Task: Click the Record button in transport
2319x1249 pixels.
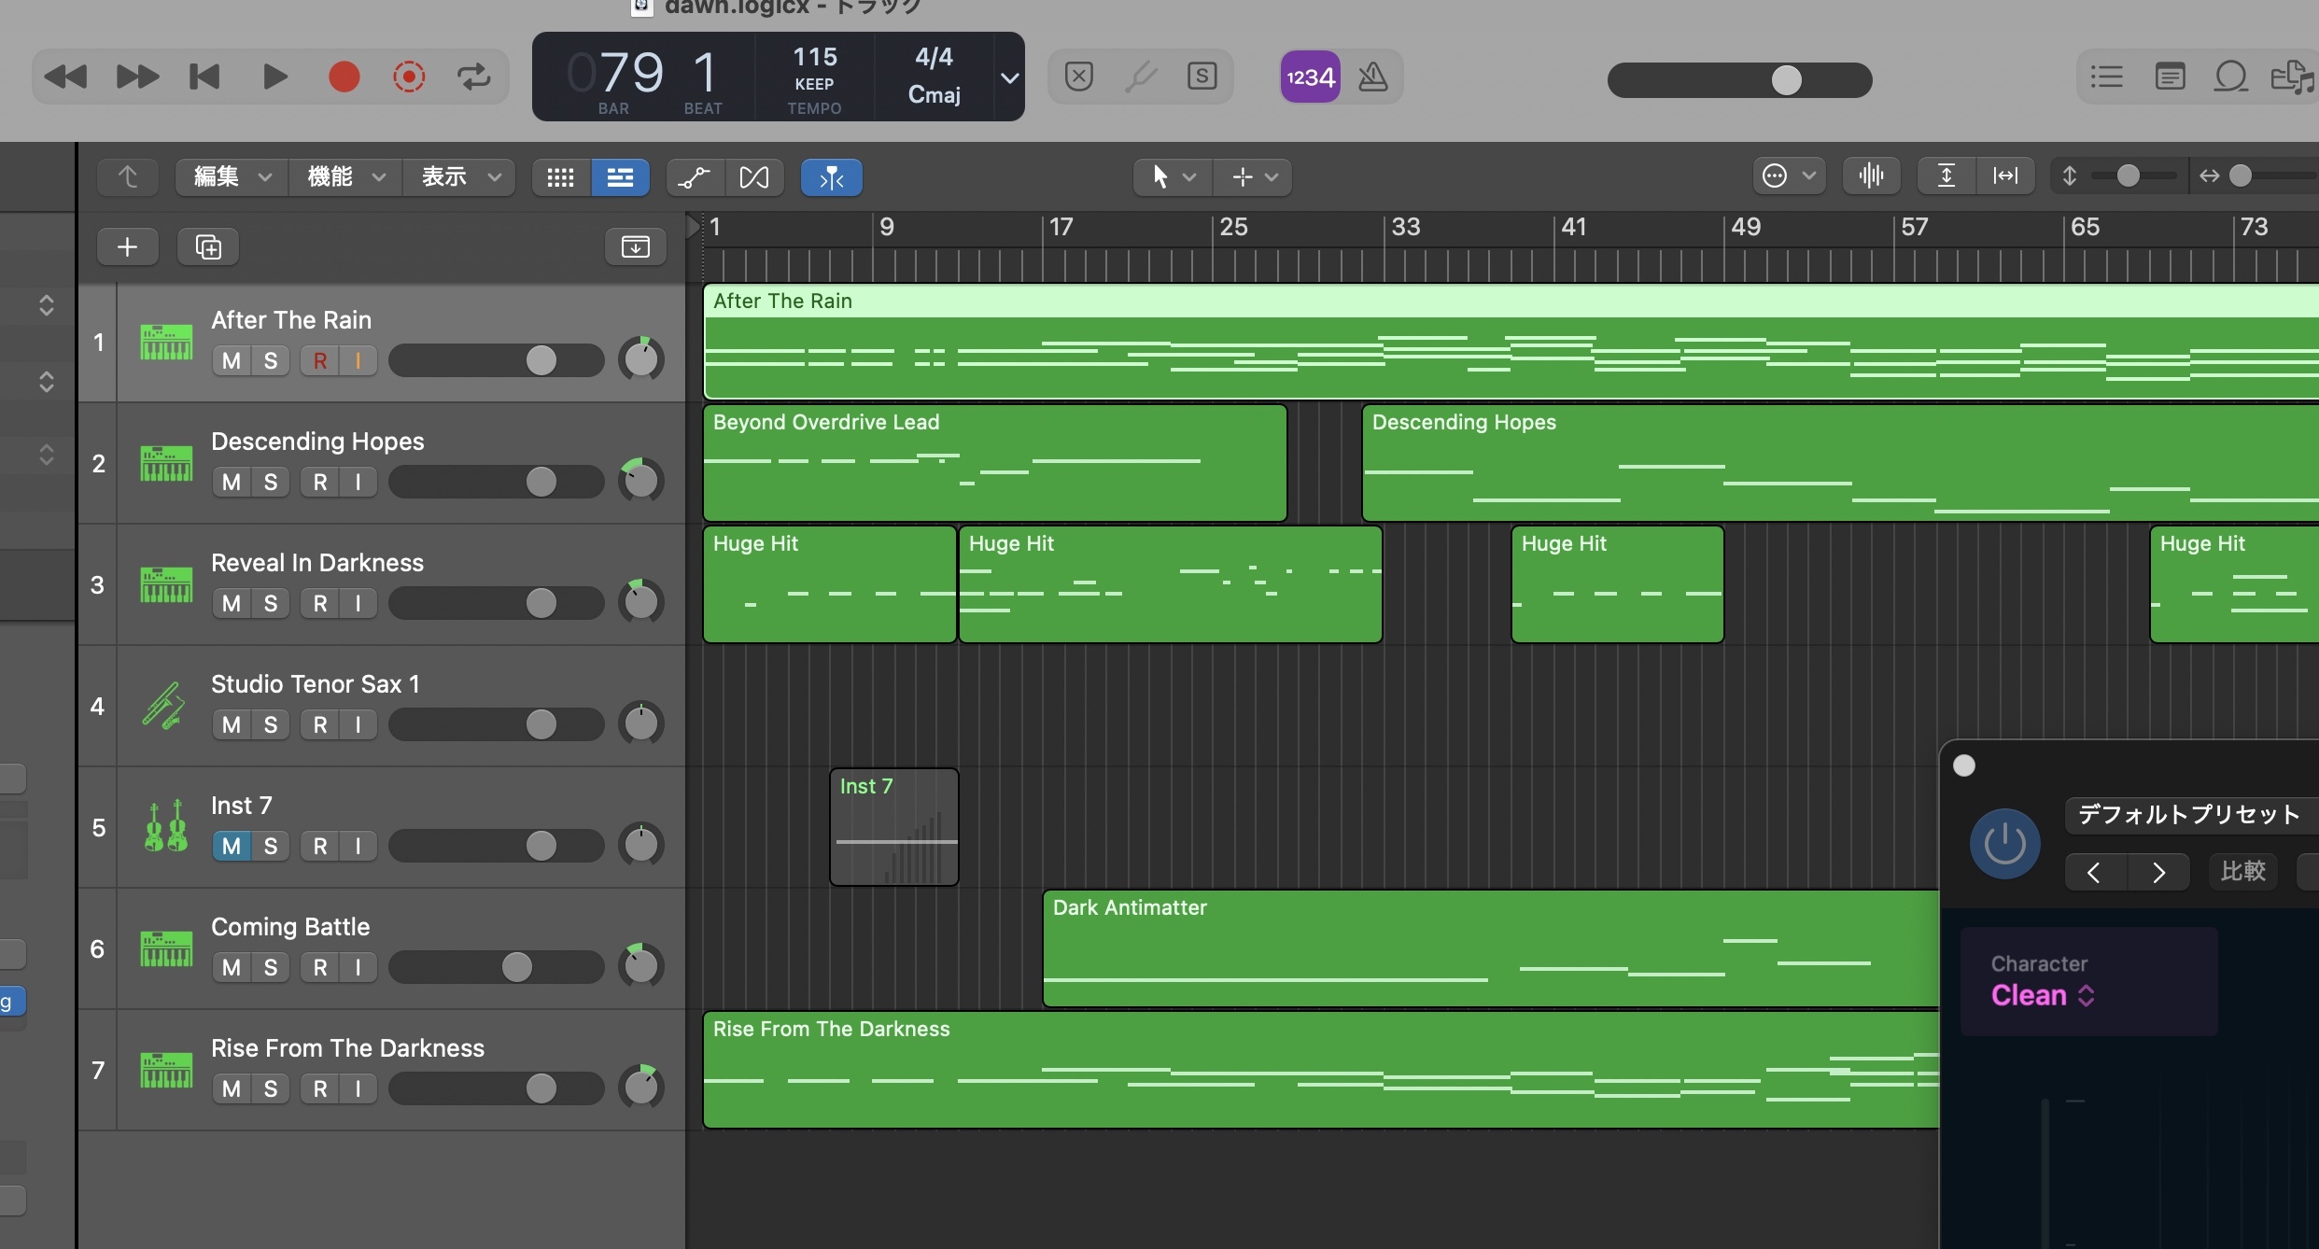Action: [x=344, y=77]
